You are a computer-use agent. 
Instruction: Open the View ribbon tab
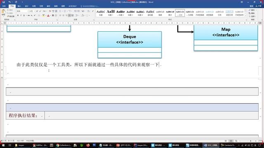coord(63,6)
